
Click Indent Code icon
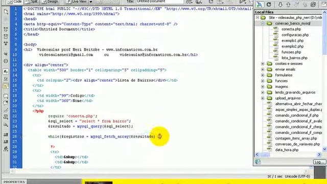6,134
